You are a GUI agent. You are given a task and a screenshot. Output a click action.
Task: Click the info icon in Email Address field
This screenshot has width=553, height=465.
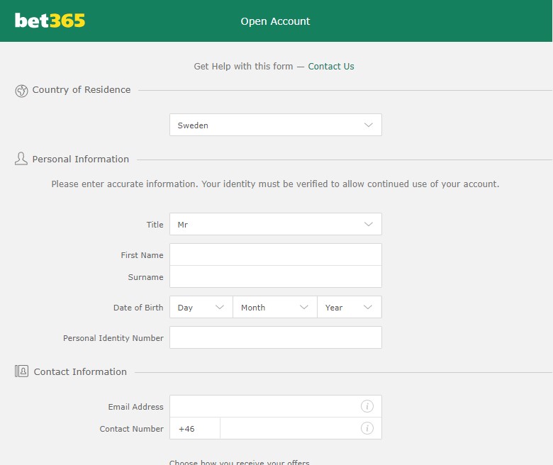367,406
